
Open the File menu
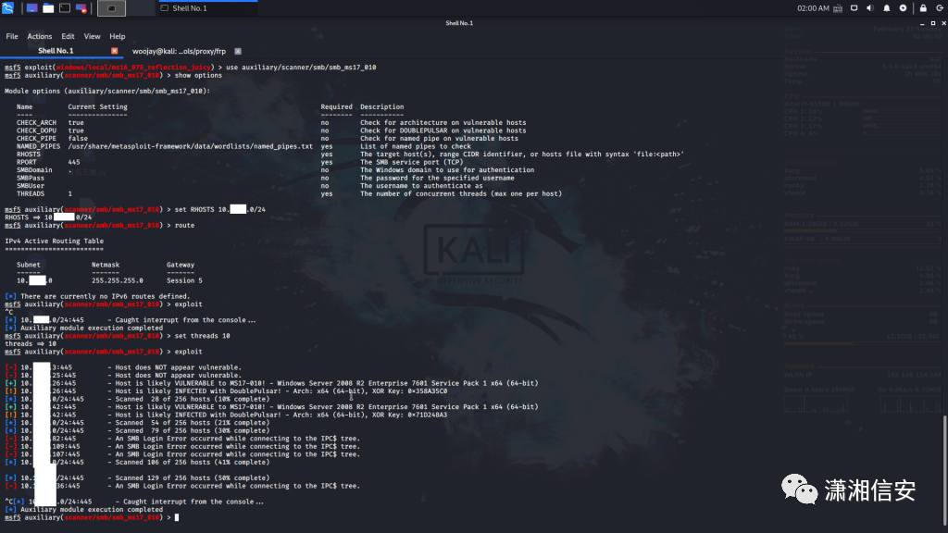[11, 36]
